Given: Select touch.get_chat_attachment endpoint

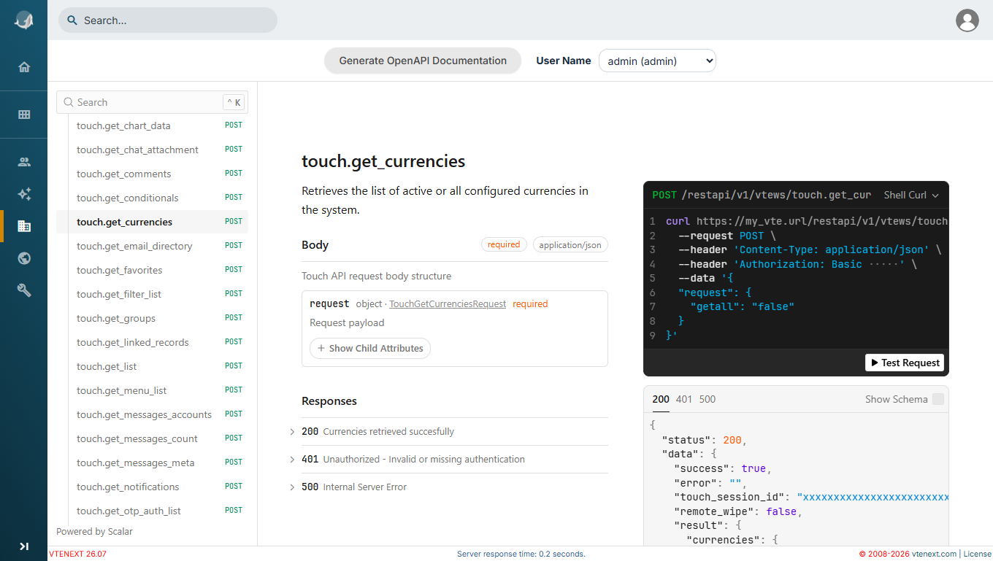Looking at the screenshot, I should (152, 150).
